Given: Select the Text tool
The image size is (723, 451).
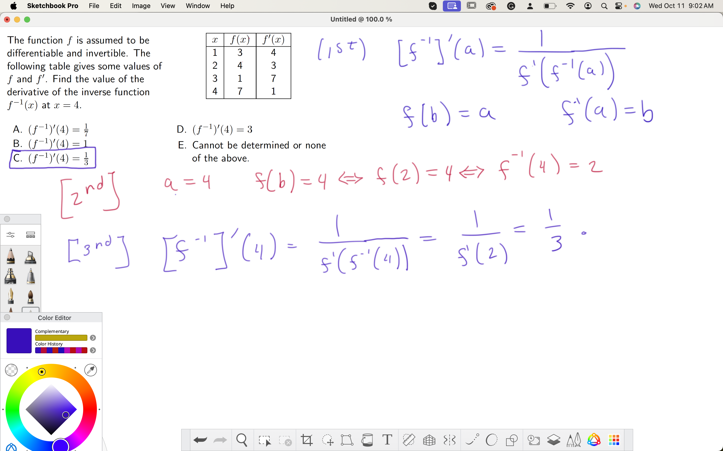Looking at the screenshot, I should (387, 440).
